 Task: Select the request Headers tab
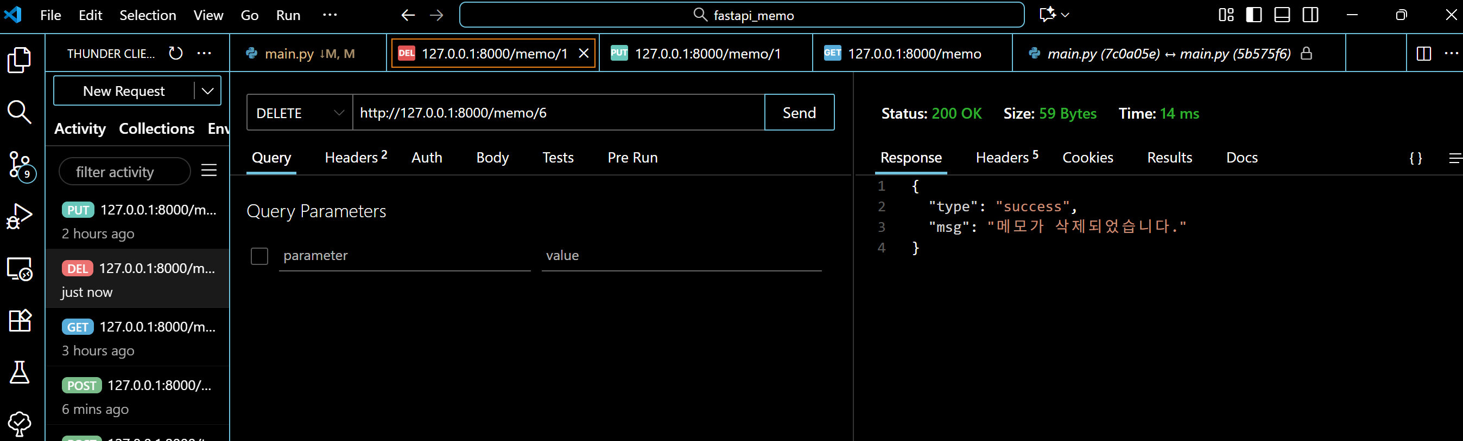tap(356, 158)
